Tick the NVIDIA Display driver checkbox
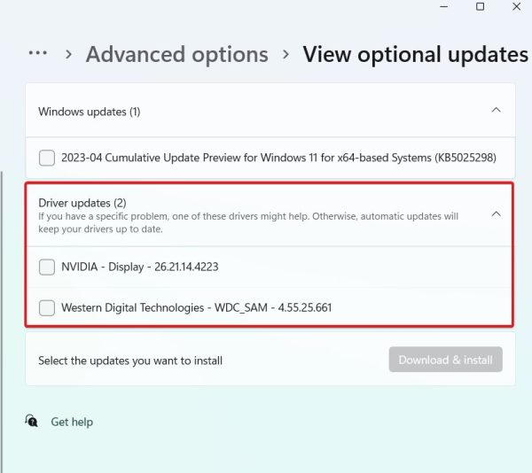 [x=47, y=267]
